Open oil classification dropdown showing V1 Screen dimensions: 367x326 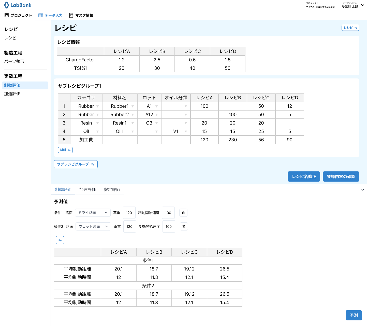[x=186, y=131]
